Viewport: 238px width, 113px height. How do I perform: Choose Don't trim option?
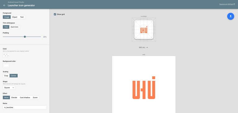[x=15, y=27]
